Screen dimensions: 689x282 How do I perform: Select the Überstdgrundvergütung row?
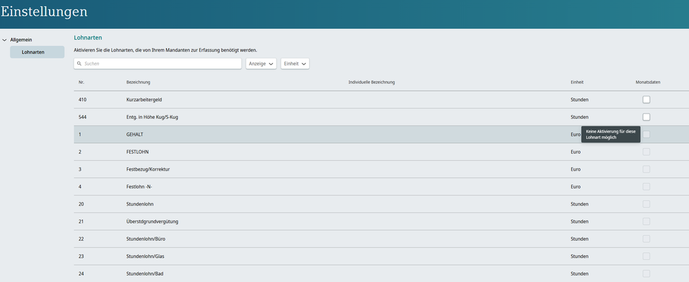click(154, 221)
